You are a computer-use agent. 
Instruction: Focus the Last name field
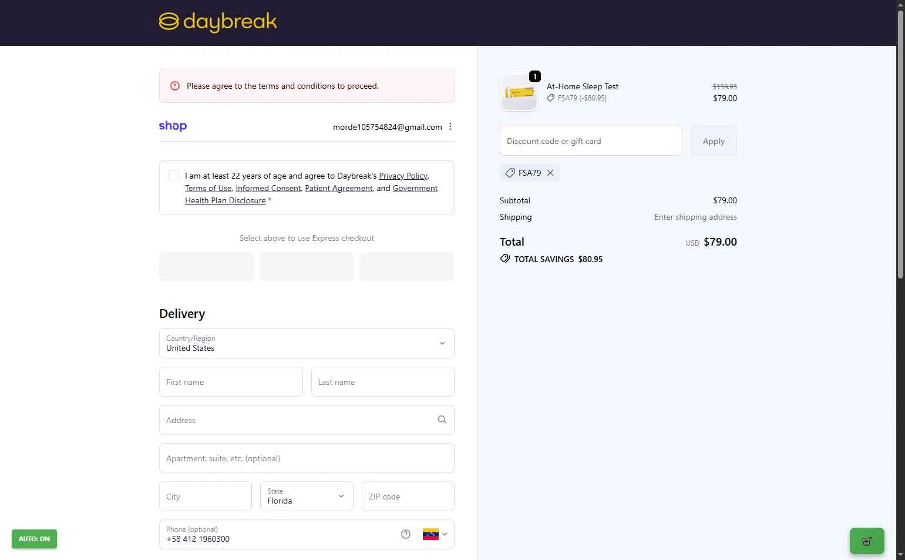coord(383,382)
